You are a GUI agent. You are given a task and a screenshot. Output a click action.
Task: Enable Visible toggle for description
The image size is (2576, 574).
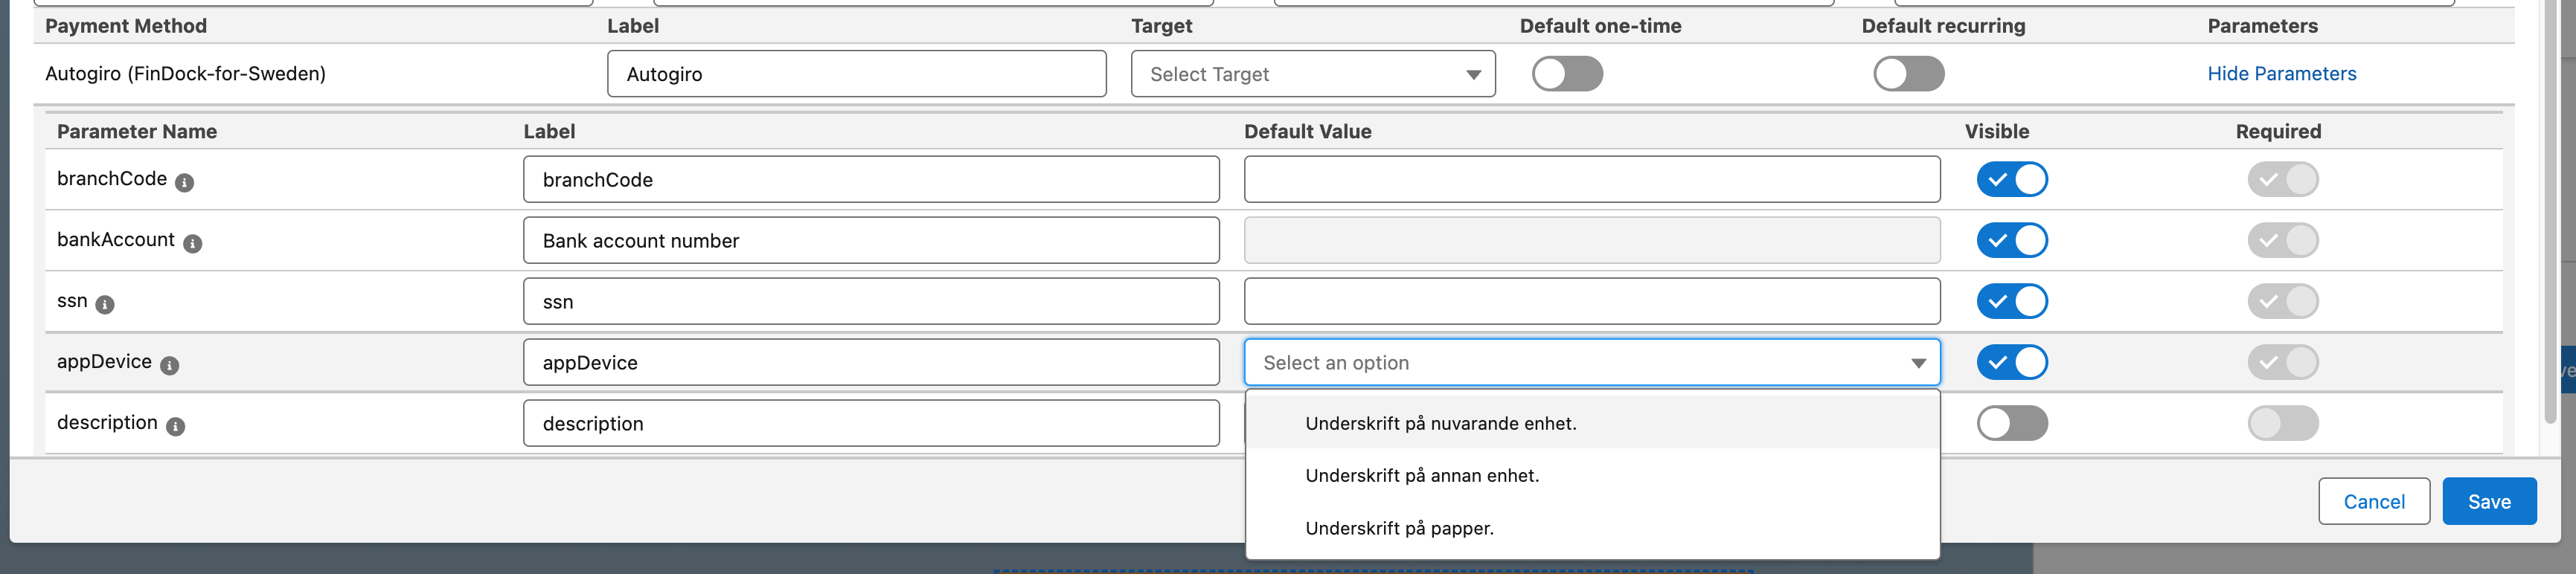pyautogui.click(x=2011, y=423)
